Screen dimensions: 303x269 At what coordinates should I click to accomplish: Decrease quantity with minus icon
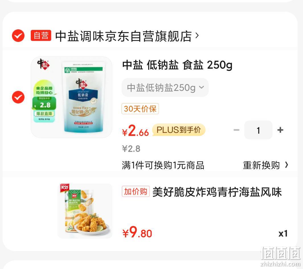[x=236, y=130]
